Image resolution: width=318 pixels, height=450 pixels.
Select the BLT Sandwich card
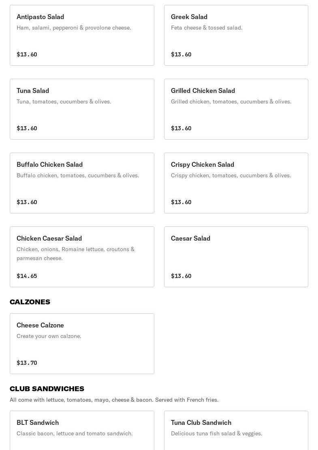[x=82, y=430]
